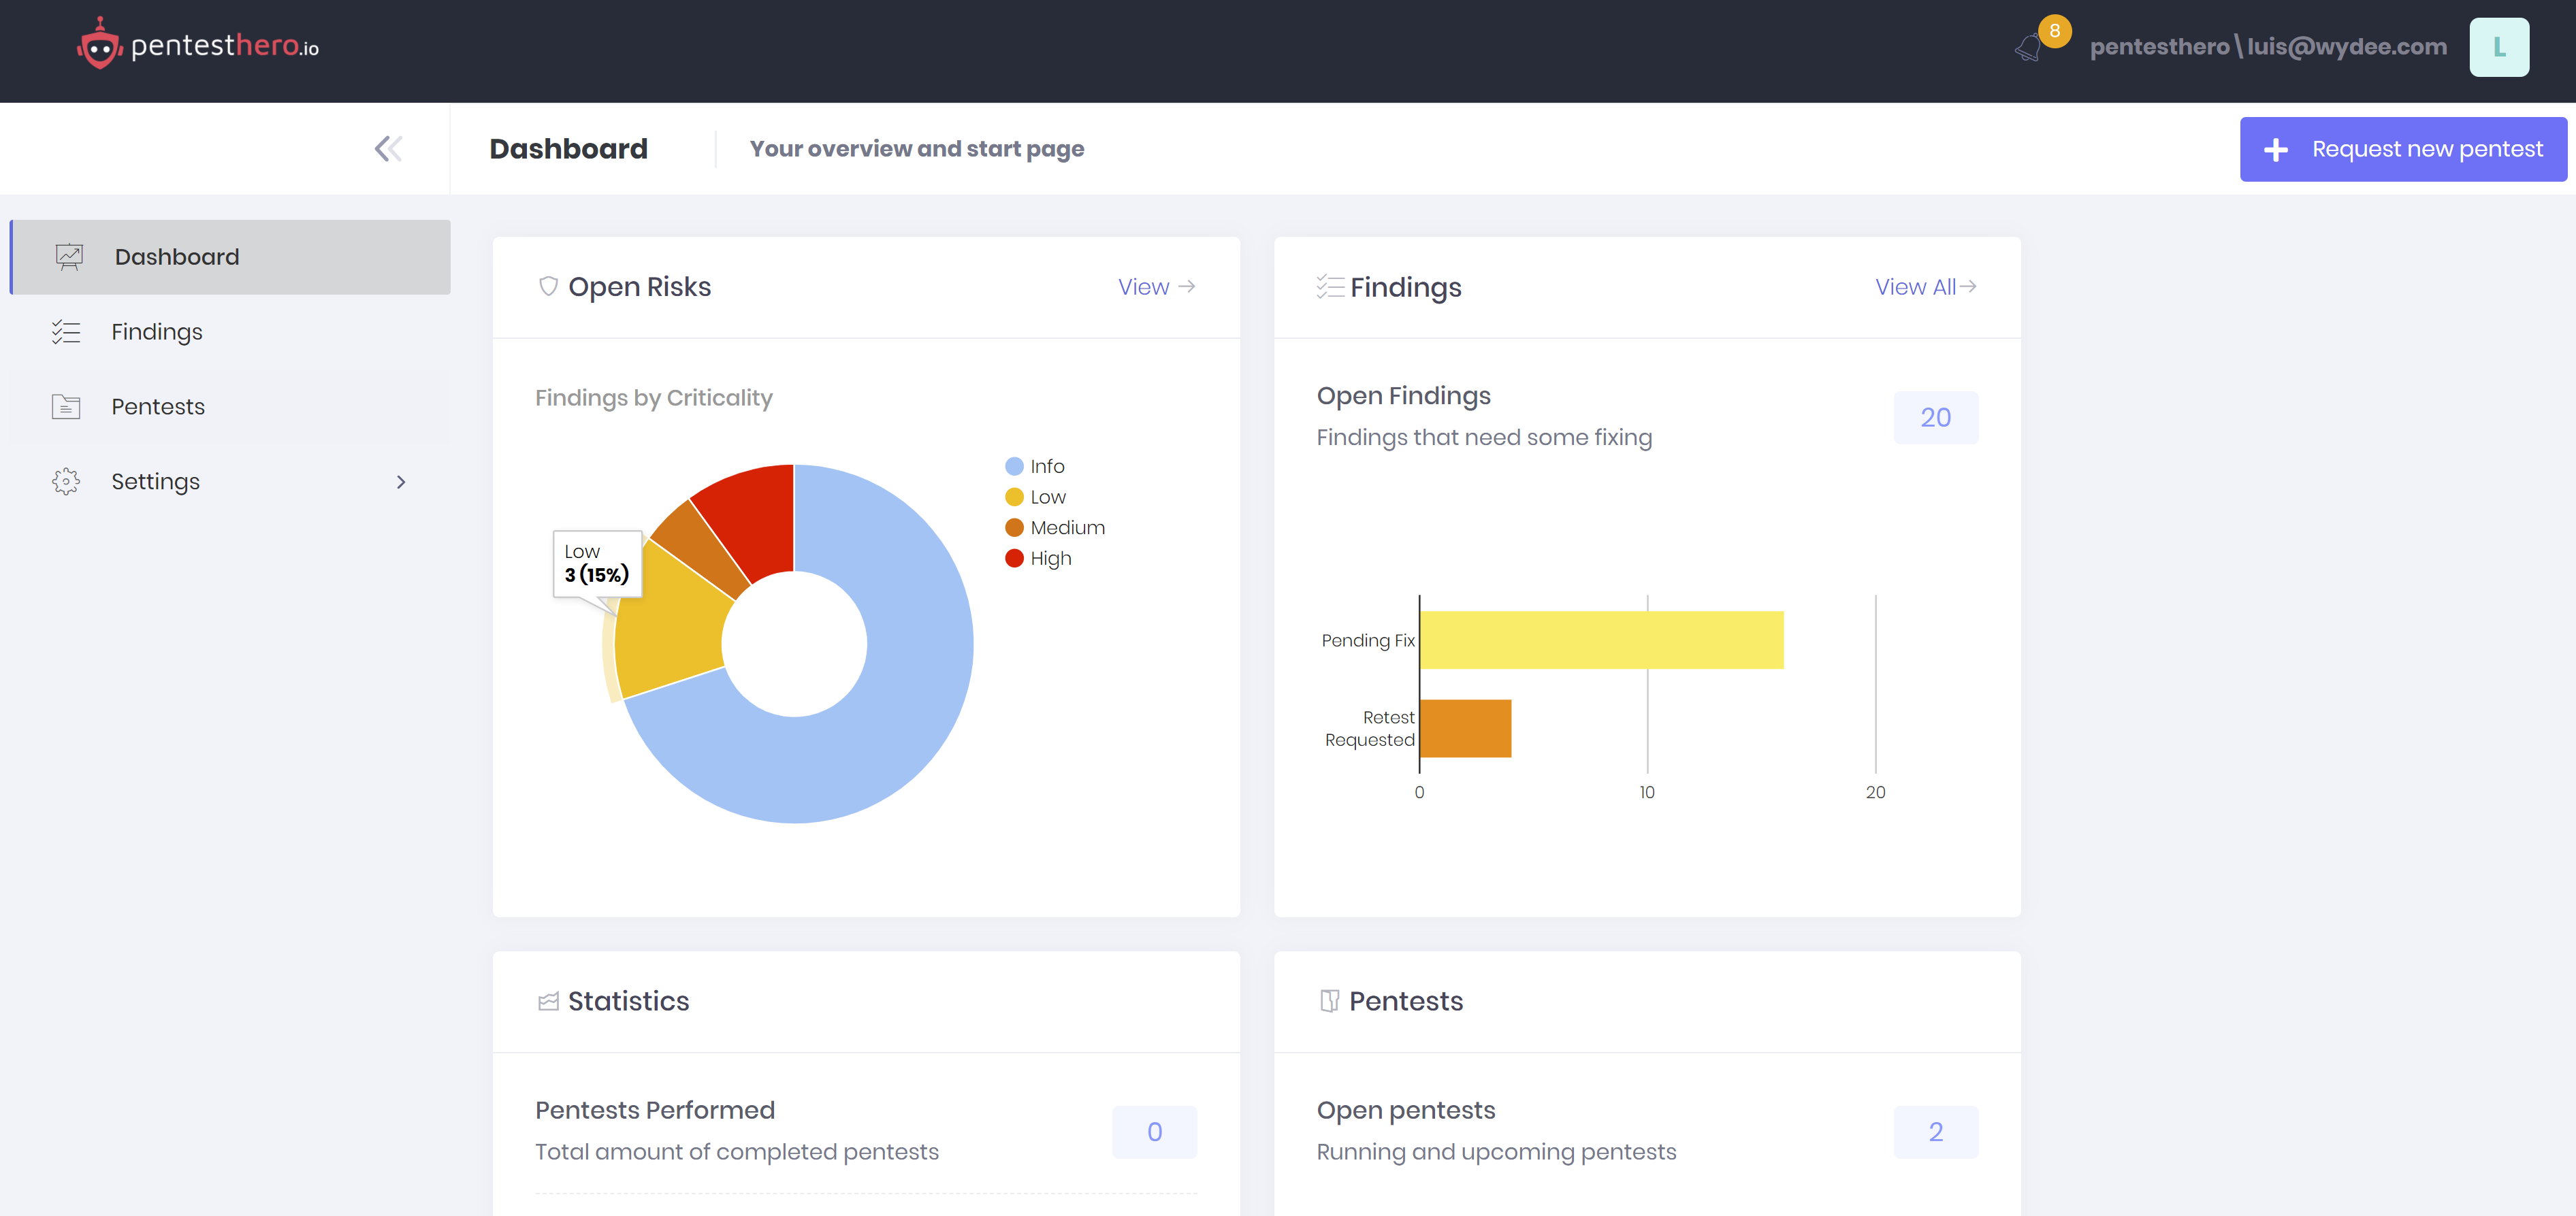
Task: Select Dashboard in the sidebar menu
Action: [x=177, y=257]
